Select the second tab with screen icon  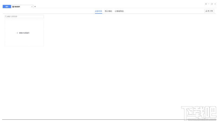click(x=22, y=6)
